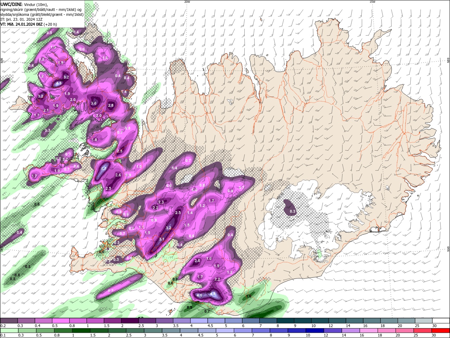Click the 1.4 snowfall value label

190,213
